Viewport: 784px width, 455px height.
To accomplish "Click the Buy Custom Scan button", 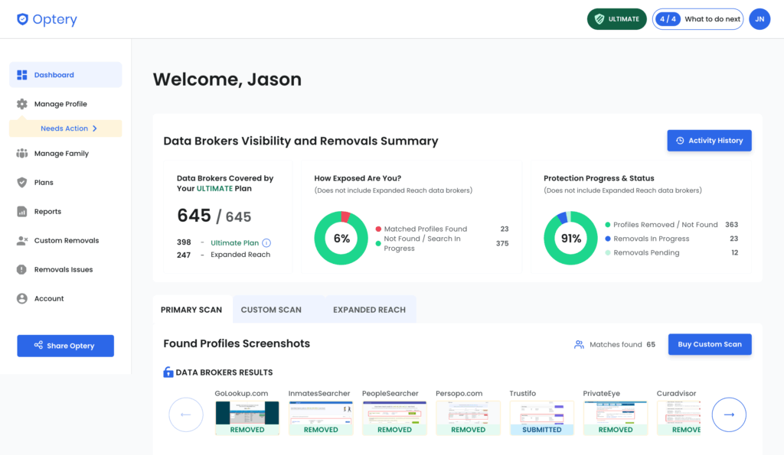I will [709, 344].
